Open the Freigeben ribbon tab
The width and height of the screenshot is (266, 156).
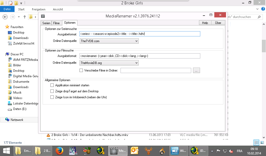click(x=39, y=9)
